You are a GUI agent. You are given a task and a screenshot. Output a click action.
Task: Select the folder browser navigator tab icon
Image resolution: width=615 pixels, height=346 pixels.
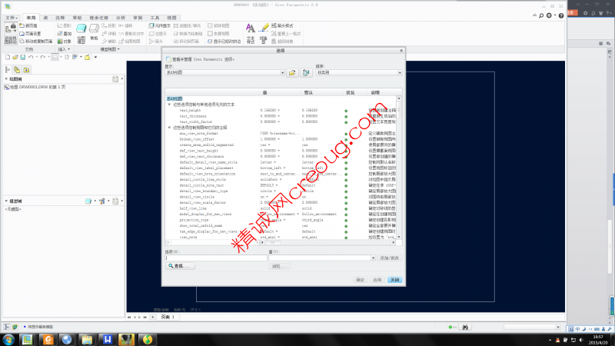(x=17, y=70)
